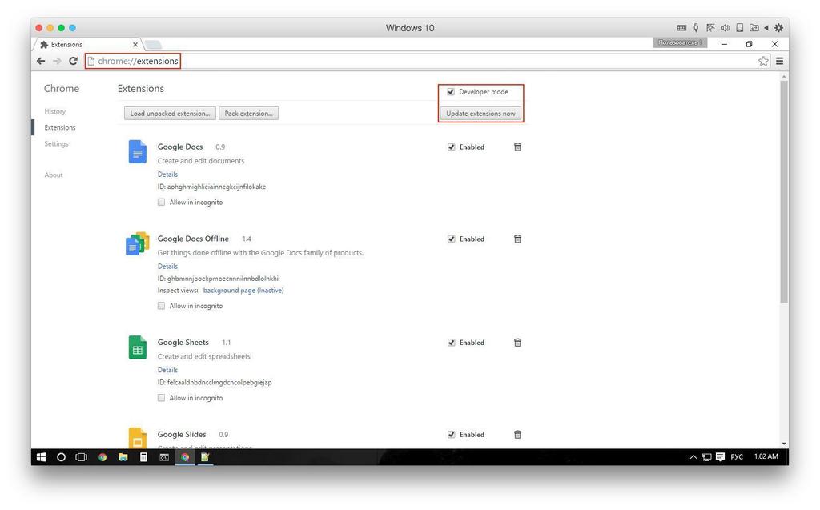Click the Google Sheets extension ID text
Viewport: 820px width, 510px height.
click(x=215, y=383)
